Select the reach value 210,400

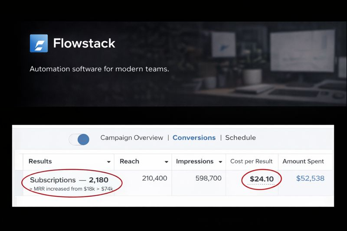click(154, 178)
